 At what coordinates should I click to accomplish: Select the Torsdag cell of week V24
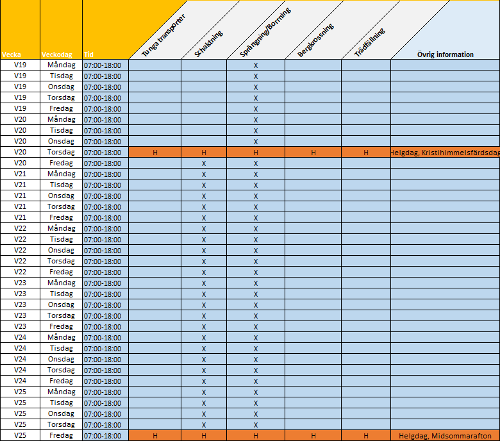(x=62, y=370)
